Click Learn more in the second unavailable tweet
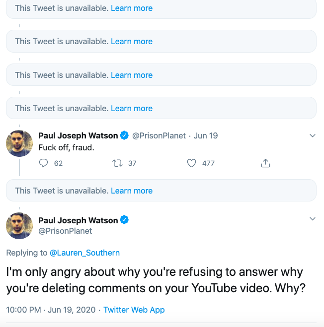324x327 pixels. pyautogui.click(x=132, y=42)
